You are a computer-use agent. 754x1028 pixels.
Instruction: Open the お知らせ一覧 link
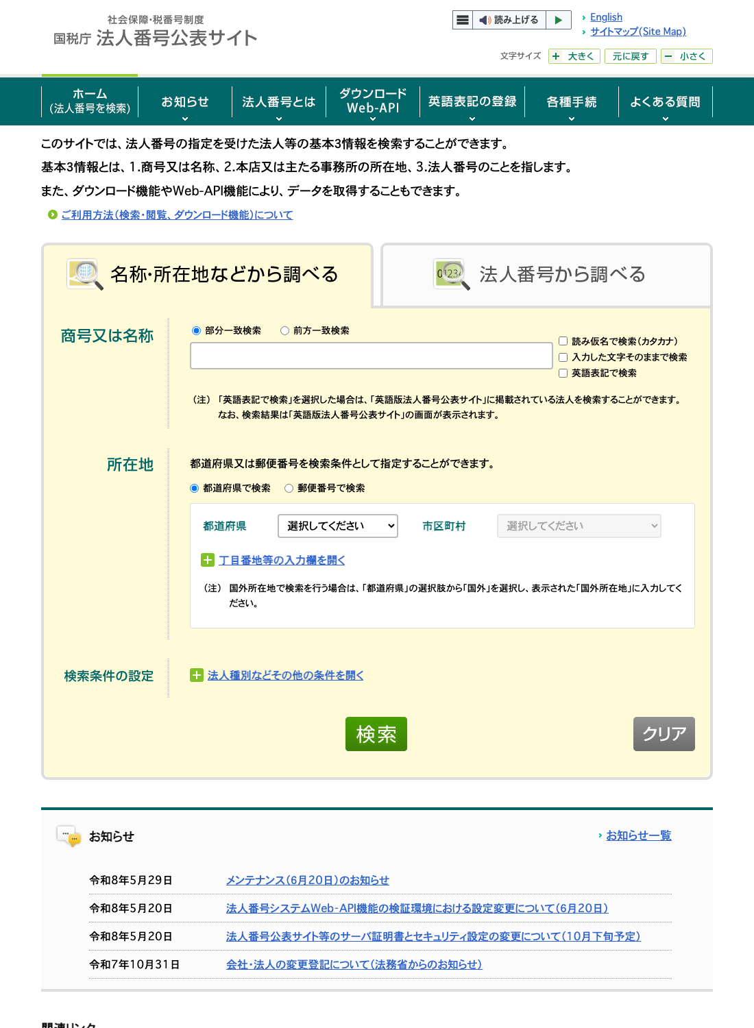[x=639, y=835]
